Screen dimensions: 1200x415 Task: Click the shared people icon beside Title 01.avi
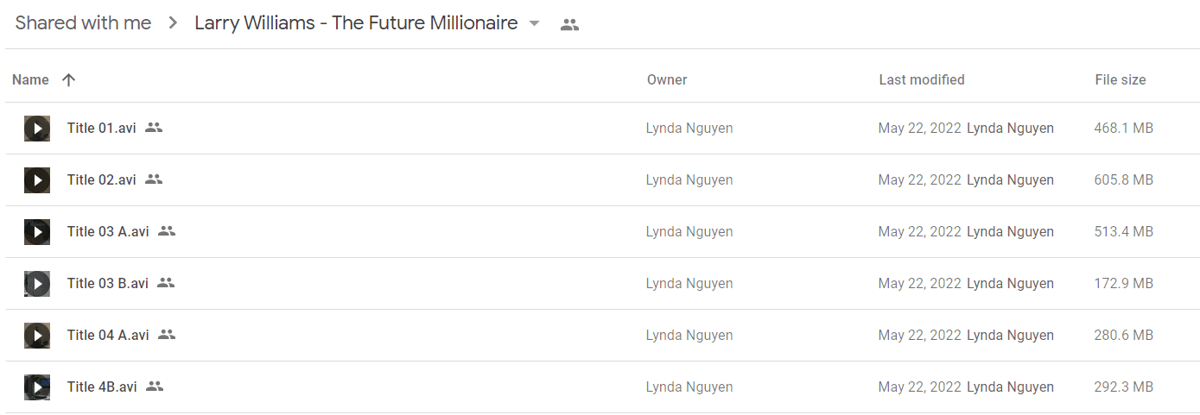click(154, 128)
